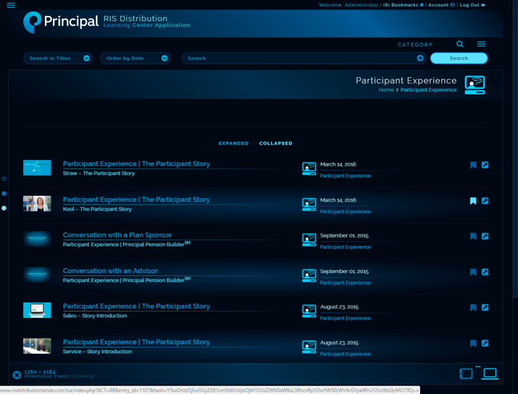Switch to Collapsed view
This screenshot has height=394, width=518.
point(276,143)
